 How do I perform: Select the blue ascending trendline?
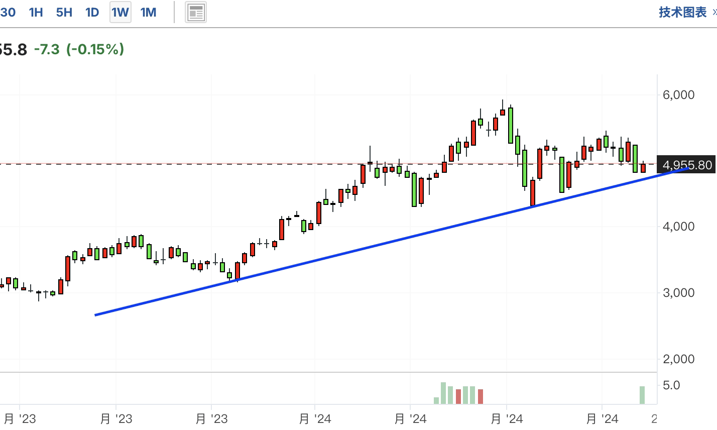click(x=392, y=241)
